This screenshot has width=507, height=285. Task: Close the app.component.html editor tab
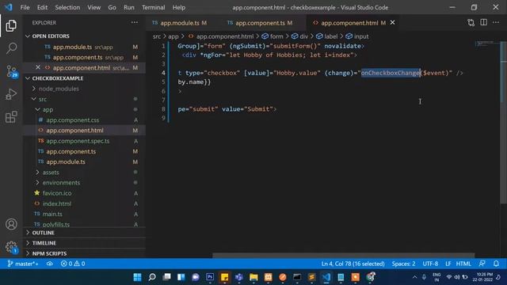[393, 23]
